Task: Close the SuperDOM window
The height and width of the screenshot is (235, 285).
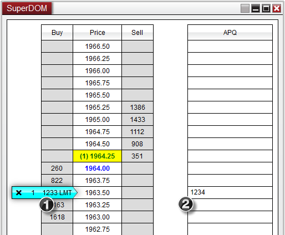Action: [277, 8]
